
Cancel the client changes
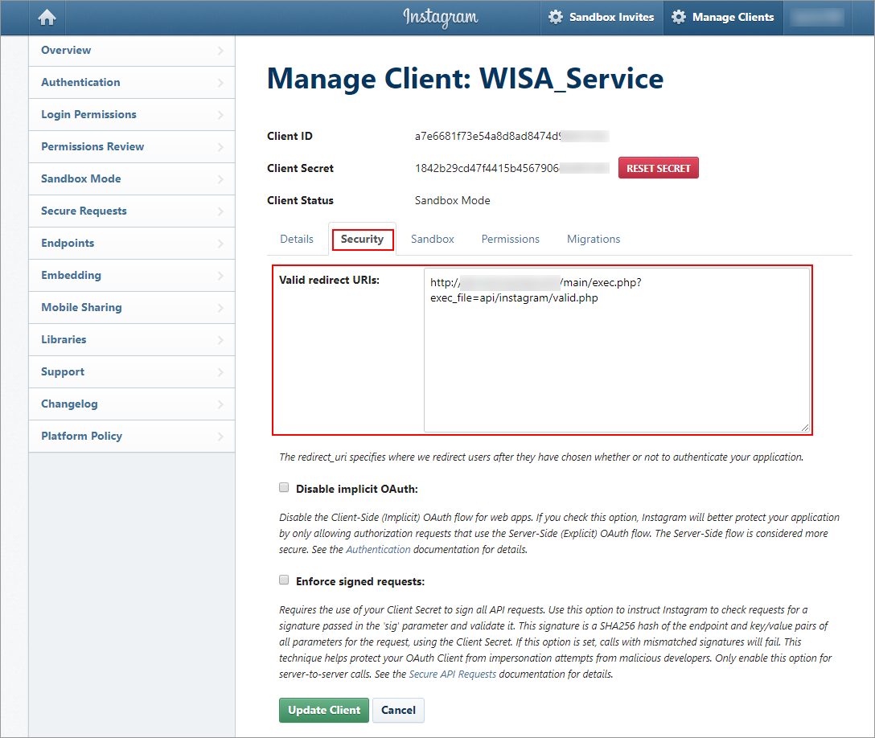click(398, 710)
